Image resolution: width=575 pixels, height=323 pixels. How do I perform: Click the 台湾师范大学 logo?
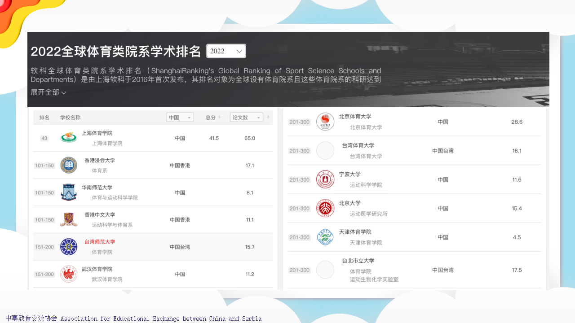click(69, 247)
